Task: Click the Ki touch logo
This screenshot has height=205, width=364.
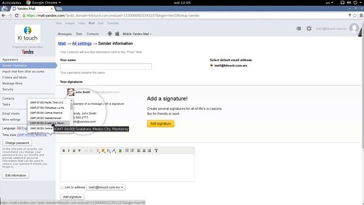Action: point(27,34)
